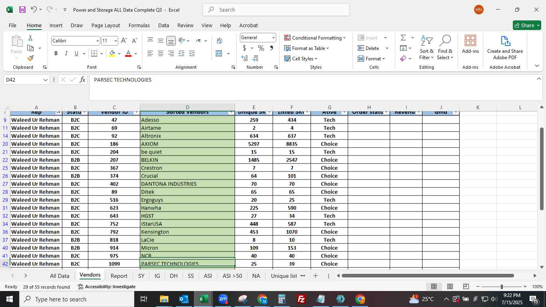546x307 pixels.
Task: Click the Percent Style icon
Action: click(x=261, y=48)
